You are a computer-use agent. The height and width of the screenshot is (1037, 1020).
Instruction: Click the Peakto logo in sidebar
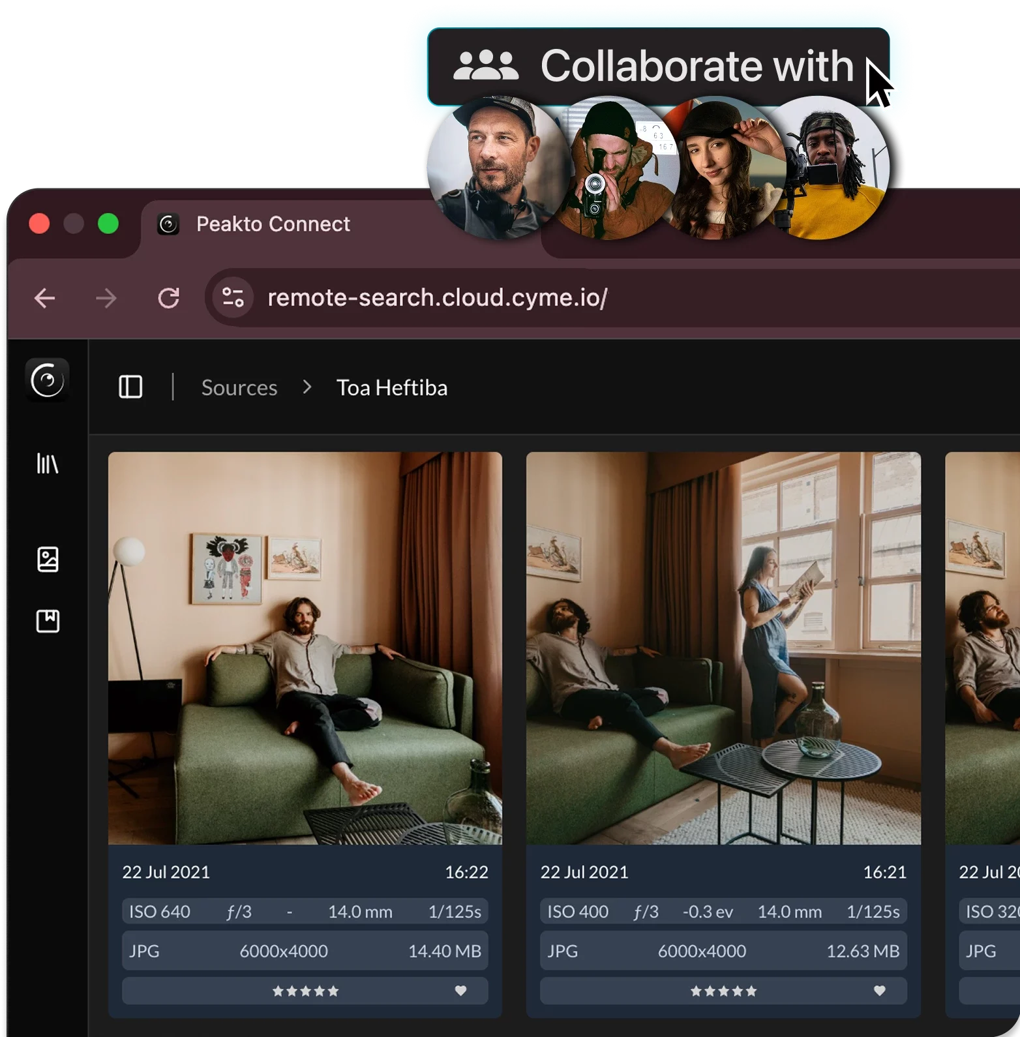pyautogui.click(x=47, y=380)
